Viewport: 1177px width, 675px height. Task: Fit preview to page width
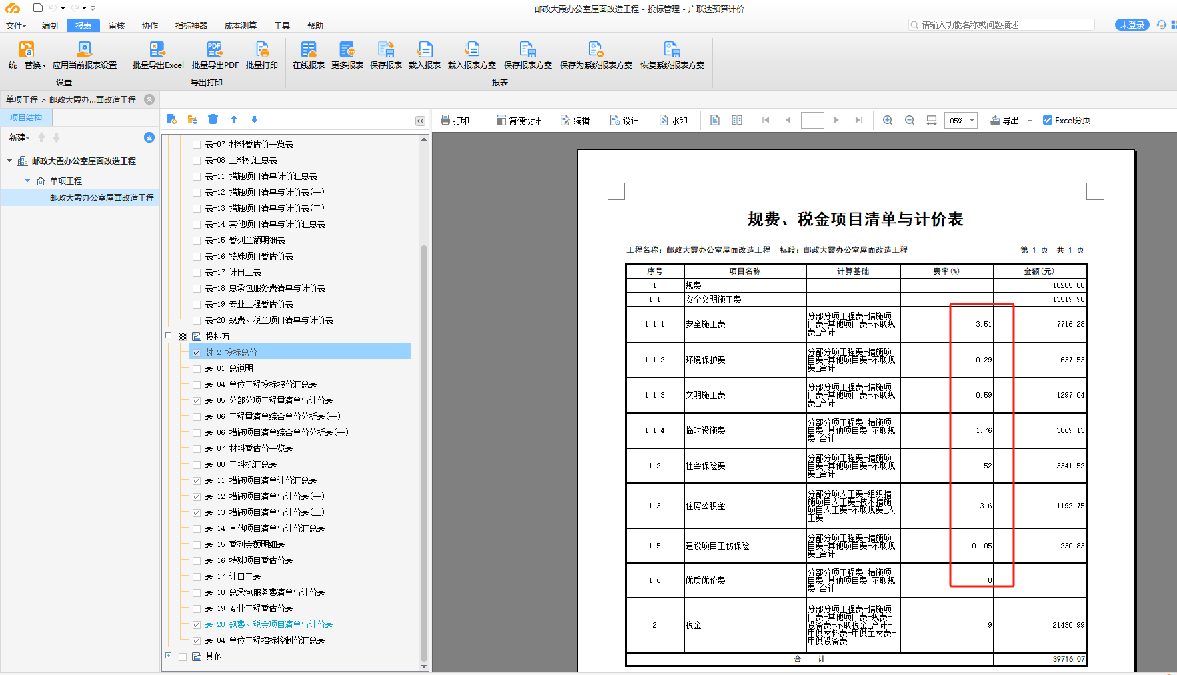pos(932,120)
